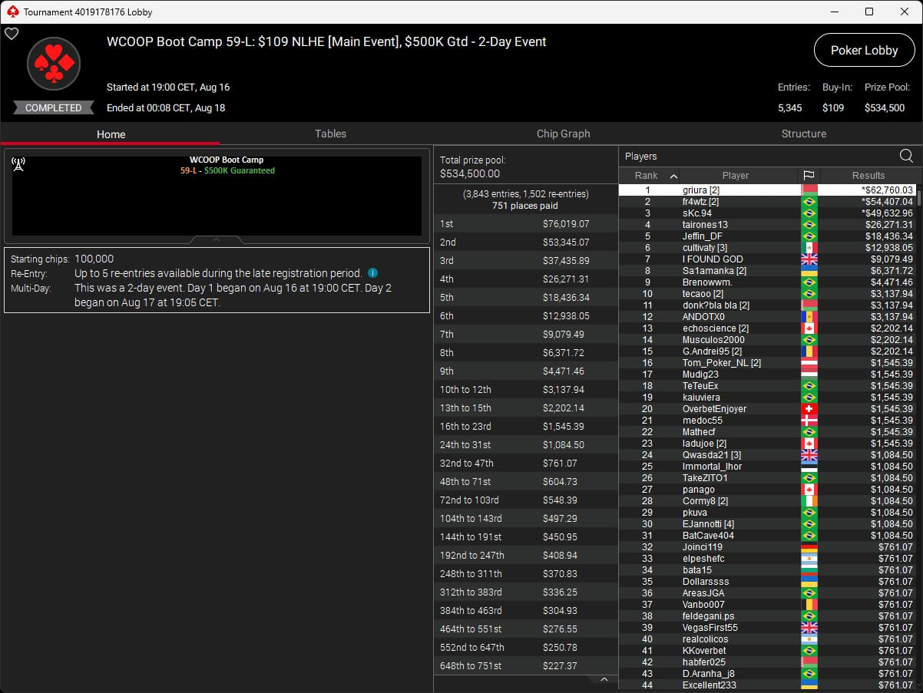Image resolution: width=923 pixels, height=693 pixels.
Task: Sort players by Rank column
Action: coord(650,176)
